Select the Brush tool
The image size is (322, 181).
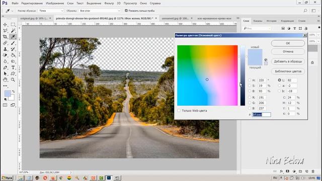pos(13,43)
